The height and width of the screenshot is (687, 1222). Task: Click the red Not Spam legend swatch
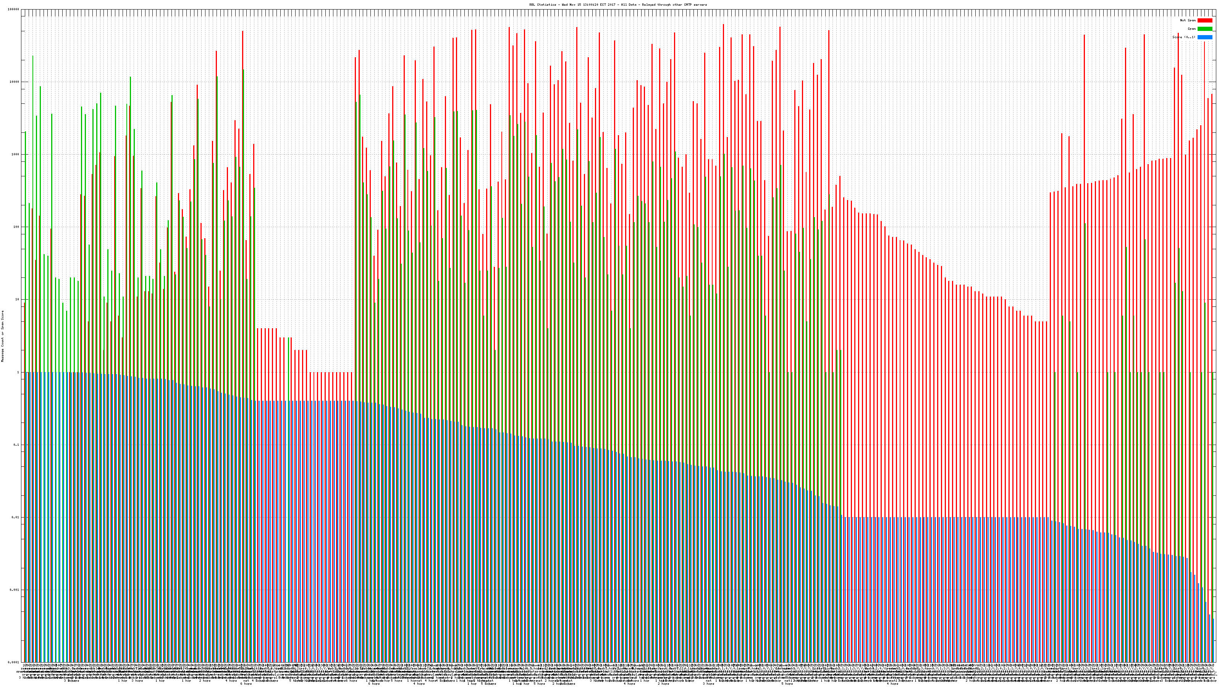[1204, 20]
